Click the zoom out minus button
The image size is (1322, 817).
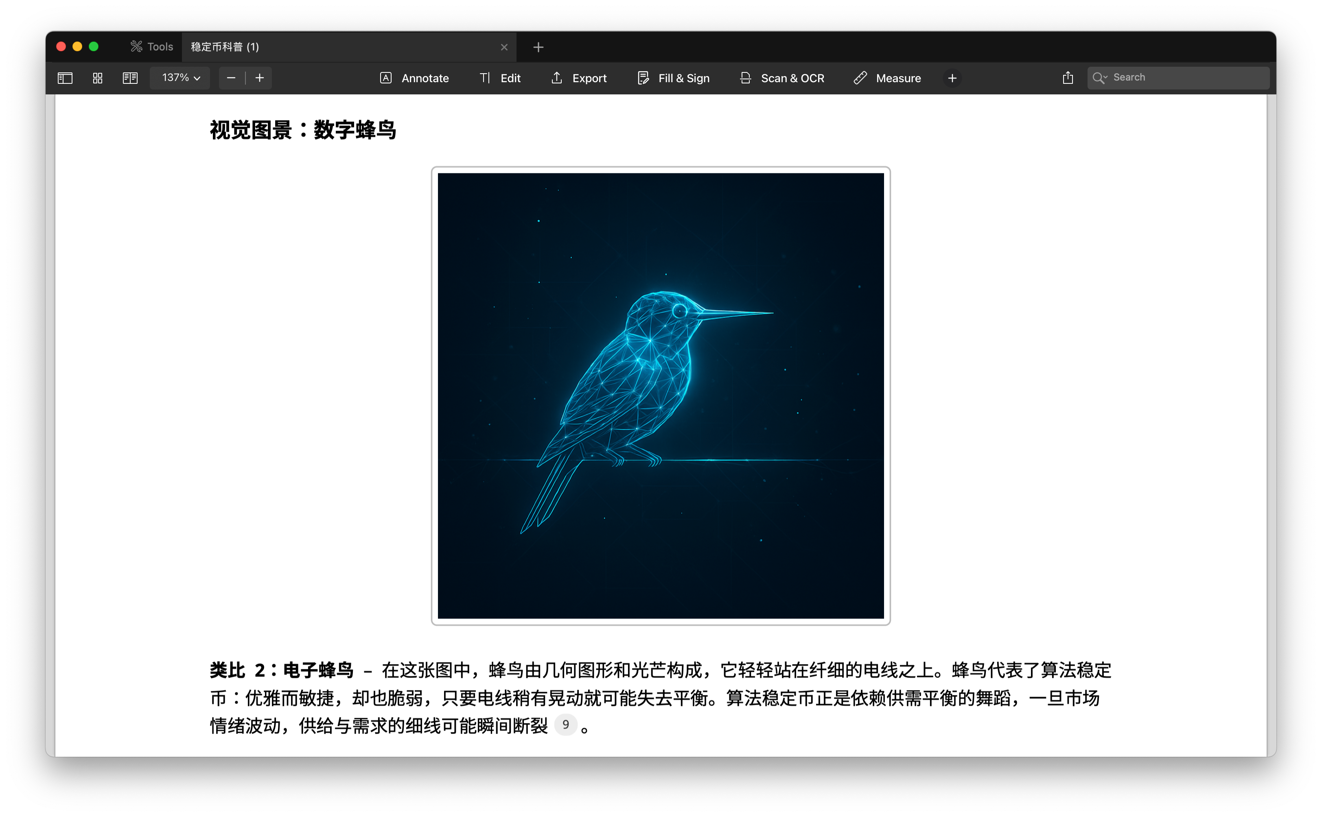[x=231, y=78]
